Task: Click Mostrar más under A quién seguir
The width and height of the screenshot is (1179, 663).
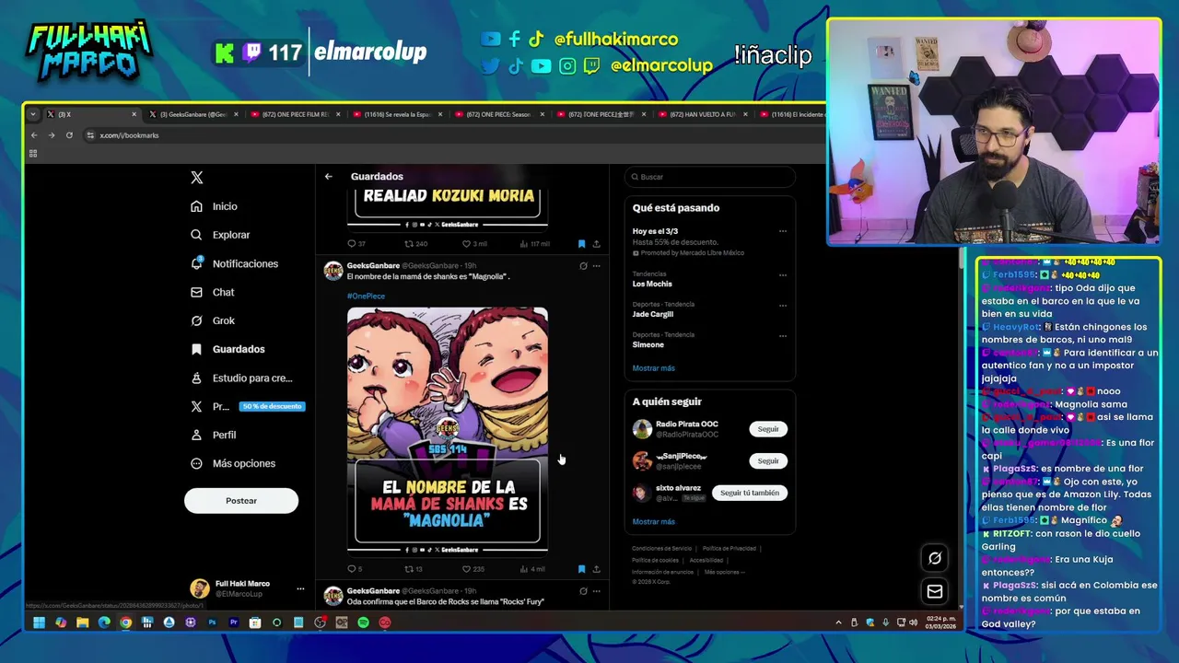Action: [654, 522]
